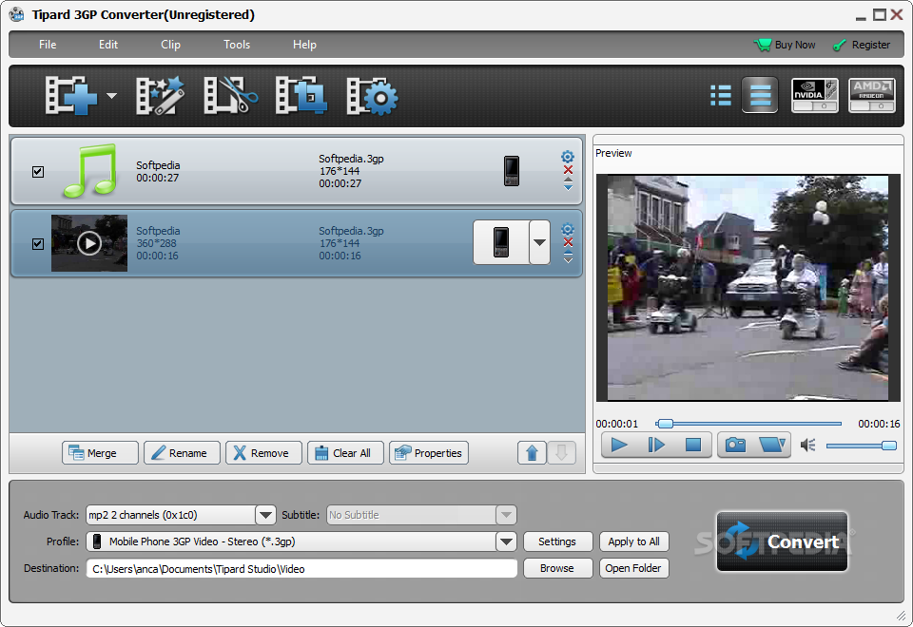Click the Rename button
This screenshot has width=913, height=627.
point(183,453)
